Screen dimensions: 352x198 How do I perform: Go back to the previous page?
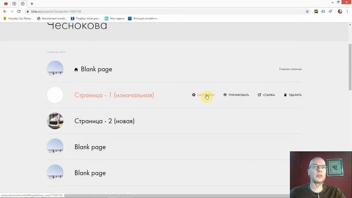(x=5, y=12)
